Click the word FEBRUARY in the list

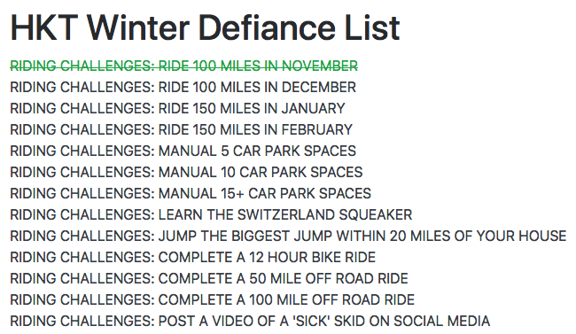coord(317,130)
